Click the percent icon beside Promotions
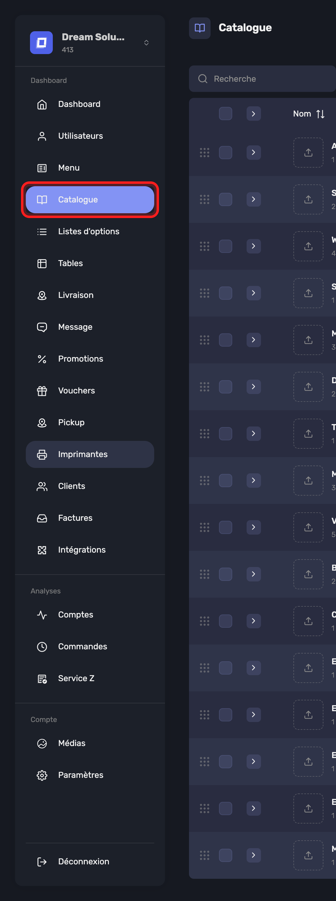 [x=42, y=359]
